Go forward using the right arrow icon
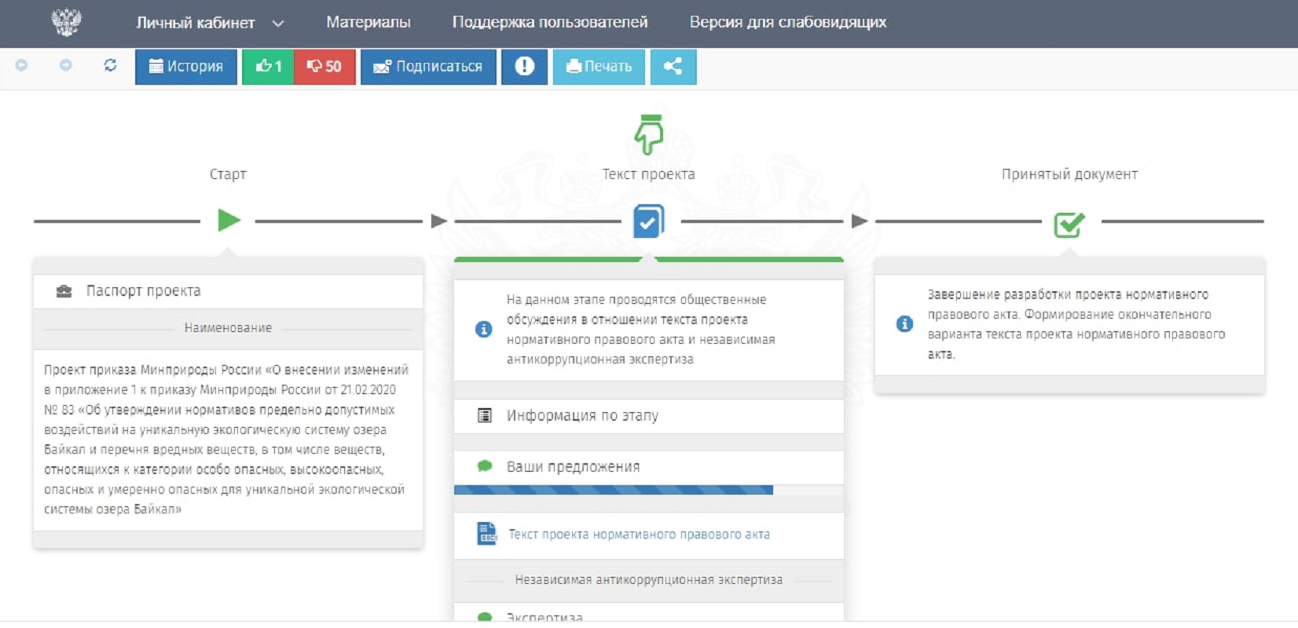This screenshot has width=1298, height=628. [x=66, y=65]
